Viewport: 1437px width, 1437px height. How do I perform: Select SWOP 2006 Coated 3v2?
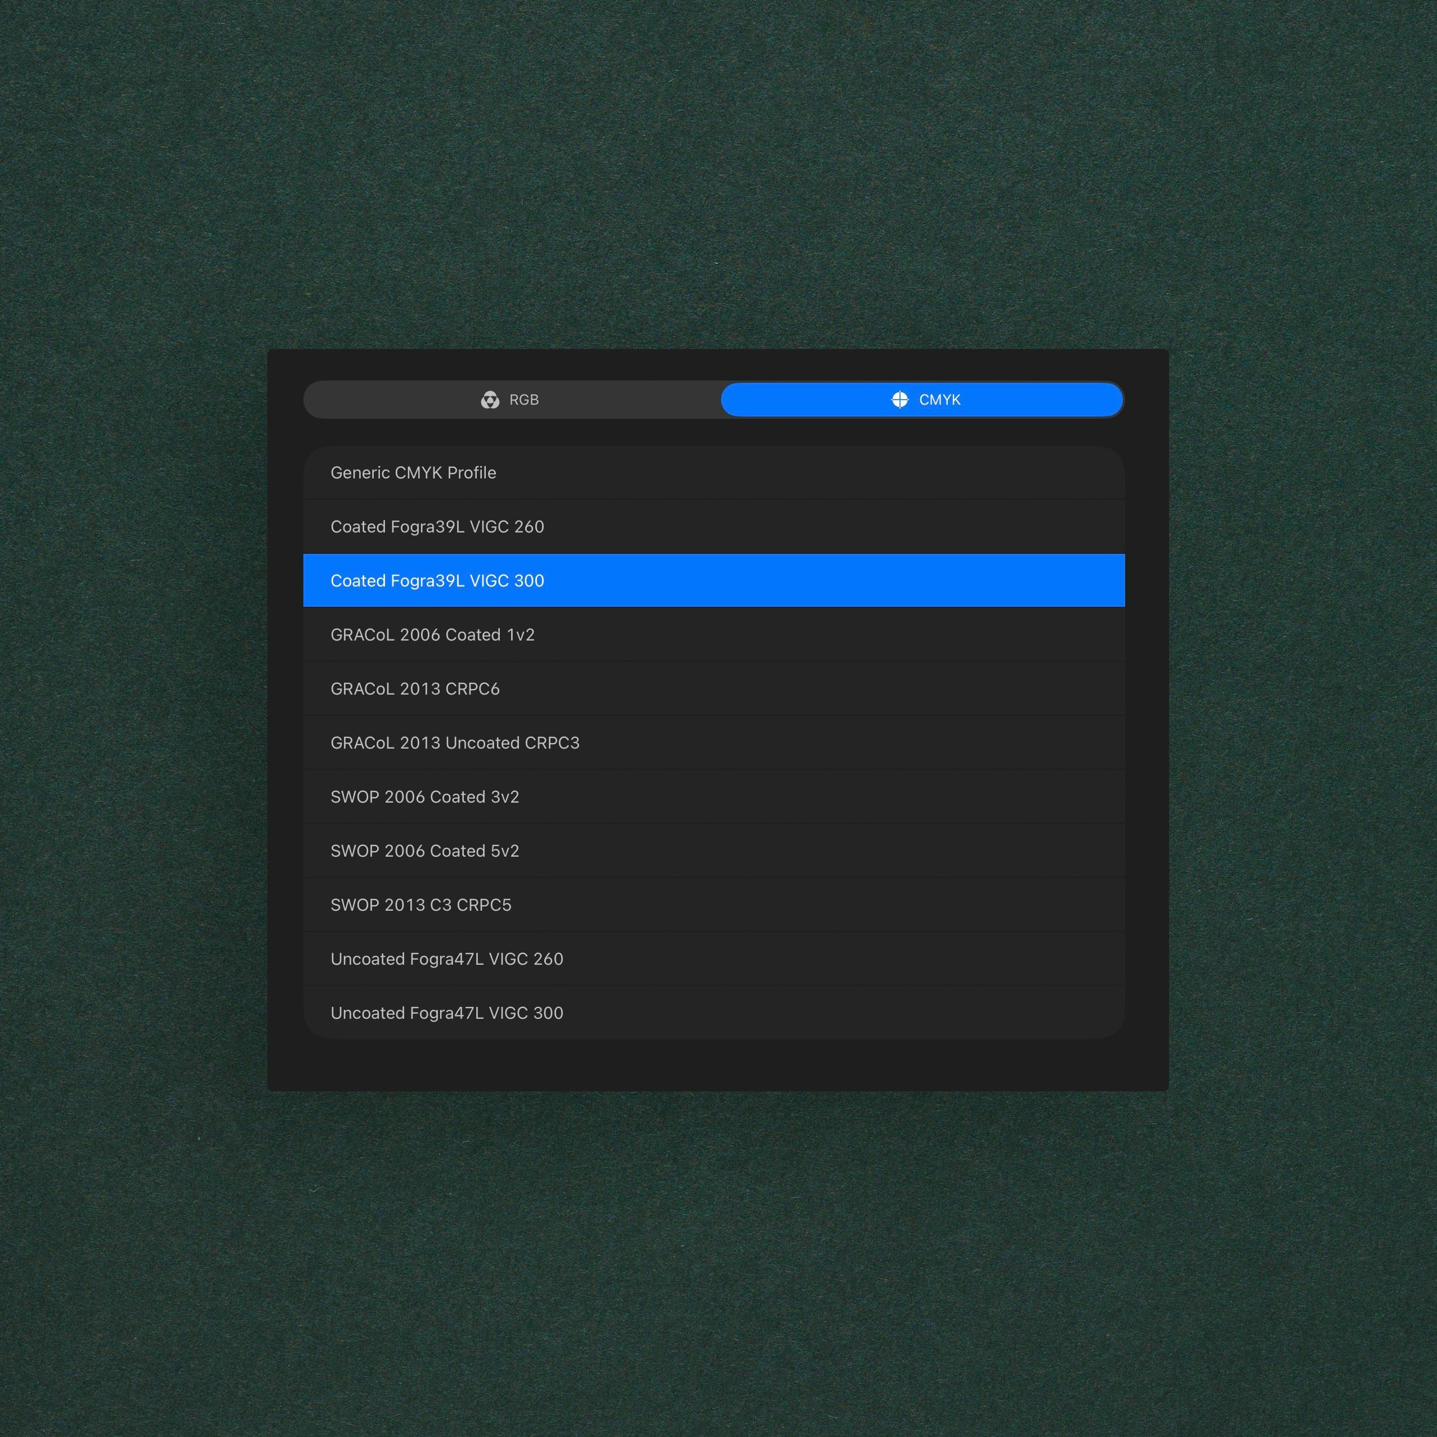pos(424,796)
